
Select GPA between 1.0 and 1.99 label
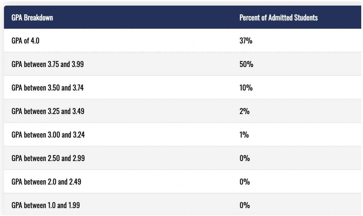[x=46, y=205]
